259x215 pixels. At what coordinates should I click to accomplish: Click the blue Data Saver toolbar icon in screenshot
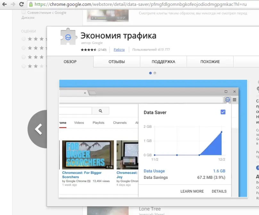tap(228, 100)
